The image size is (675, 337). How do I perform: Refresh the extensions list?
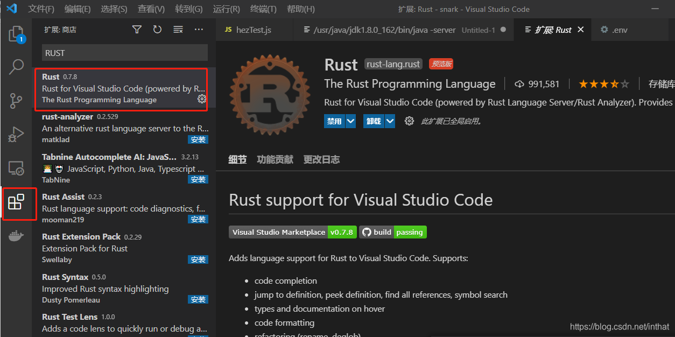pos(157,30)
